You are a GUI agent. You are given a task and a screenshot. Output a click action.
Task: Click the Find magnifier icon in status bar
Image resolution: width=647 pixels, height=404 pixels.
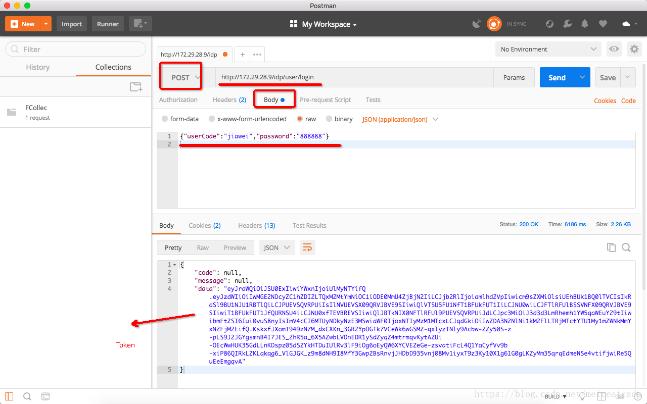coord(27,396)
